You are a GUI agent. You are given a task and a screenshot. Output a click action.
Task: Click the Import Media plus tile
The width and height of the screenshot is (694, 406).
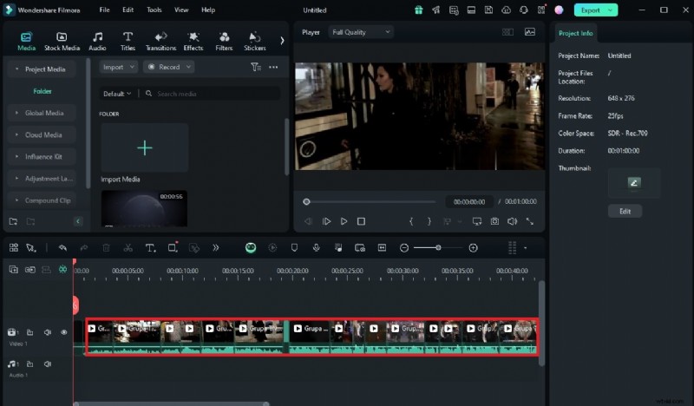pos(145,147)
